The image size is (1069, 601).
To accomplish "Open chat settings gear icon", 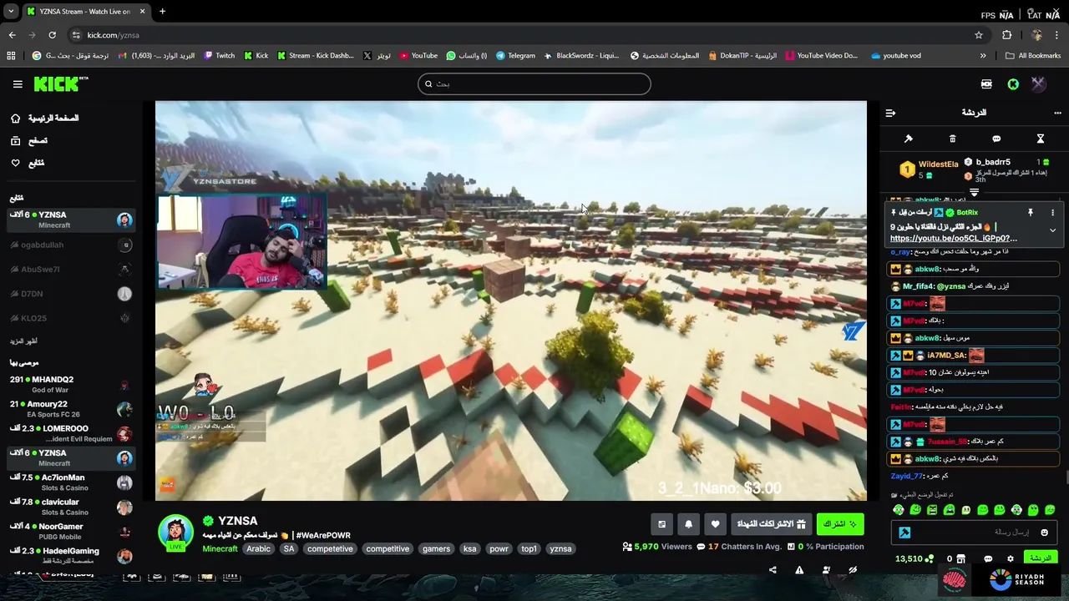I will coord(1011,559).
